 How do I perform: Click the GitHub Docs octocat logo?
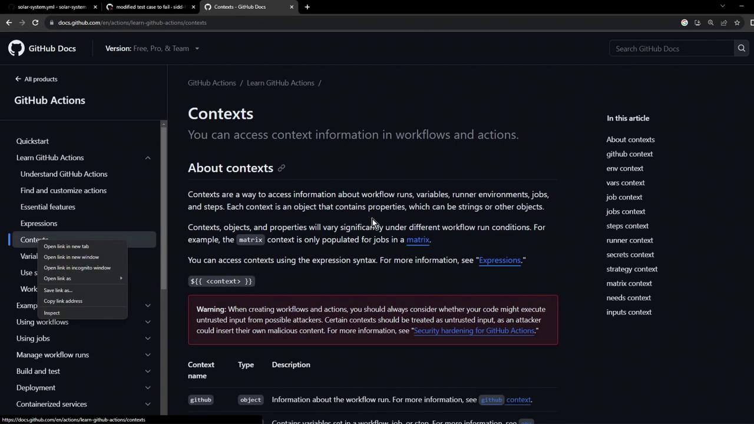pos(16,48)
